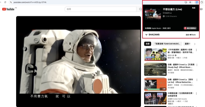
Task: Click the Shazam extension icon in toolbar
Action: click(197, 2)
